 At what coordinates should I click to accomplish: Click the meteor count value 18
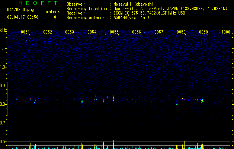click(x=54, y=17)
